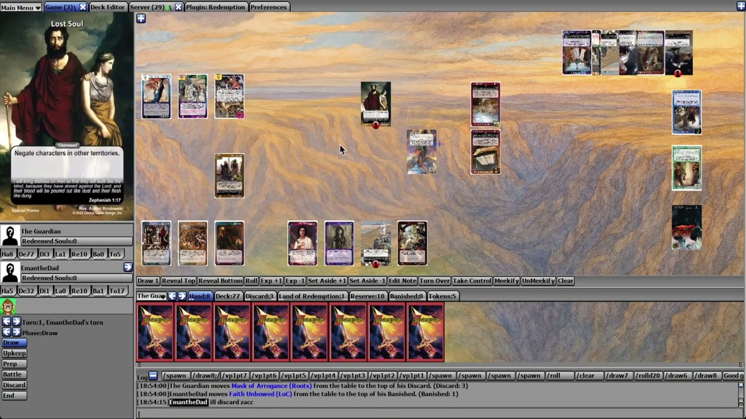Image resolution: width=746 pixels, height=419 pixels.
Task: Open the Server (29) tab
Action: (147, 7)
